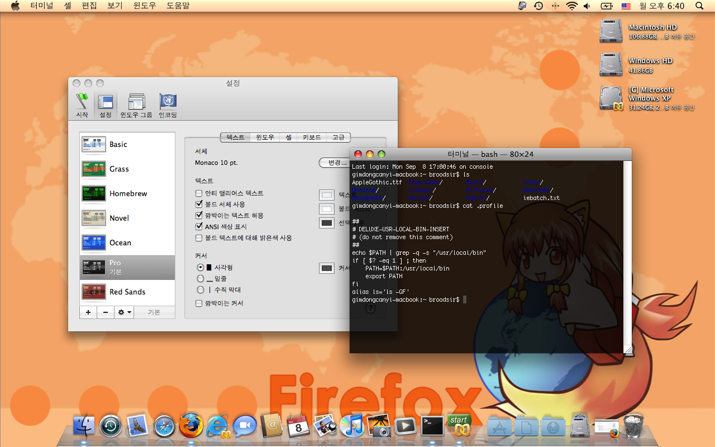Switch to the 키보드 tab
The image size is (715, 447).
(x=312, y=137)
